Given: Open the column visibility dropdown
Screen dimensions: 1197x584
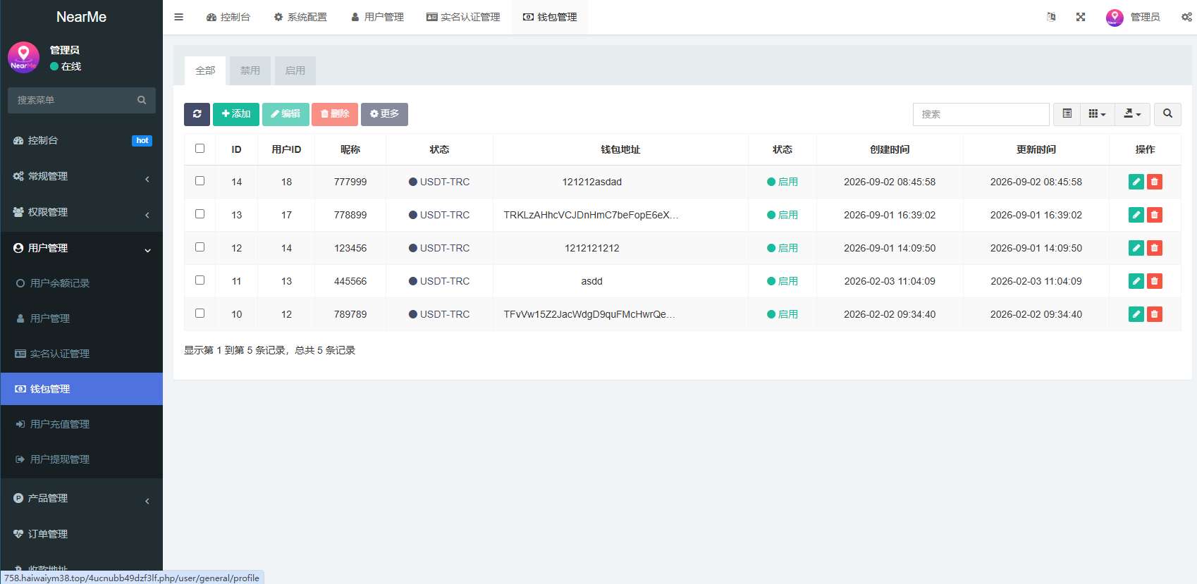Looking at the screenshot, I should point(1098,114).
